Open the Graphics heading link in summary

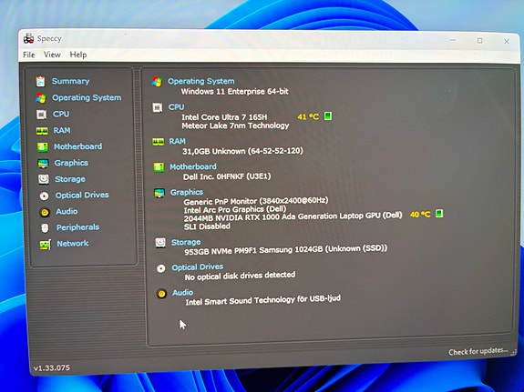[x=187, y=192]
